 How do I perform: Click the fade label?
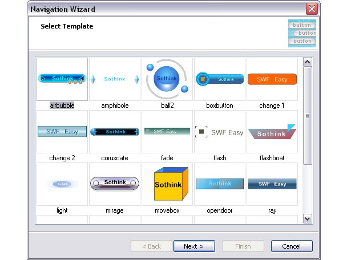click(167, 158)
